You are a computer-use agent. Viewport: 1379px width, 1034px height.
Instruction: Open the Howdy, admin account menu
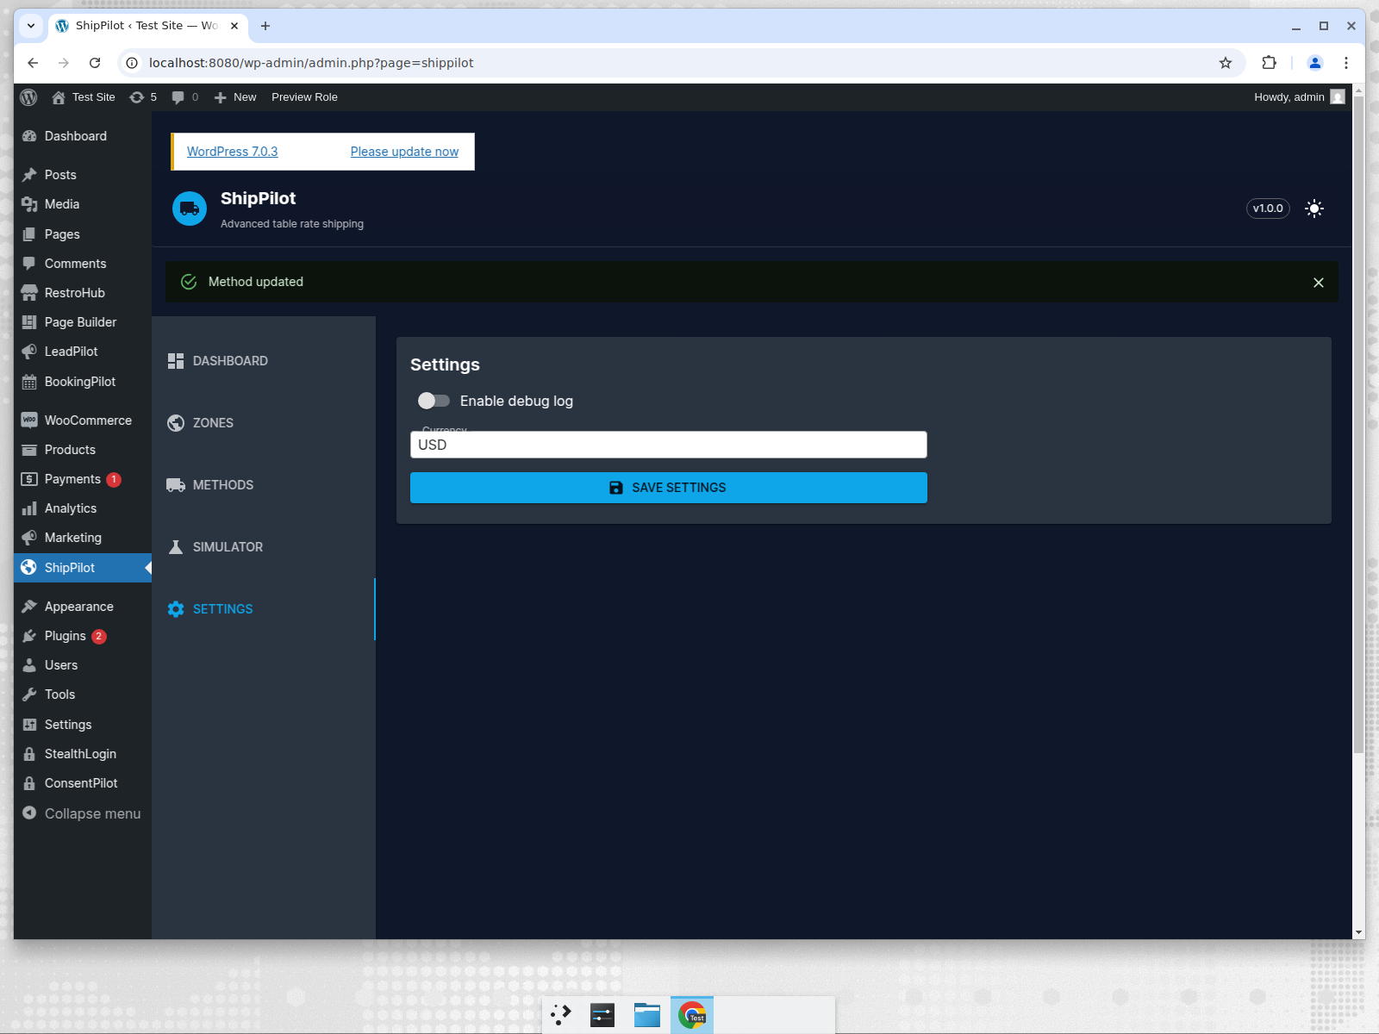coord(1299,97)
